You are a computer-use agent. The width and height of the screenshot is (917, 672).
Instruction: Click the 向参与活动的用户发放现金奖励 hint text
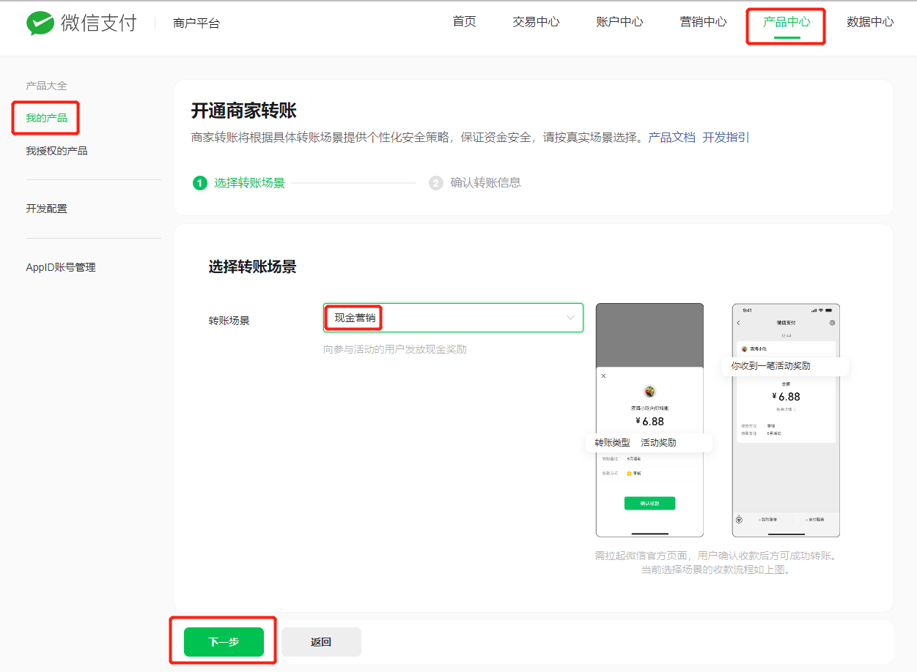tap(395, 349)
